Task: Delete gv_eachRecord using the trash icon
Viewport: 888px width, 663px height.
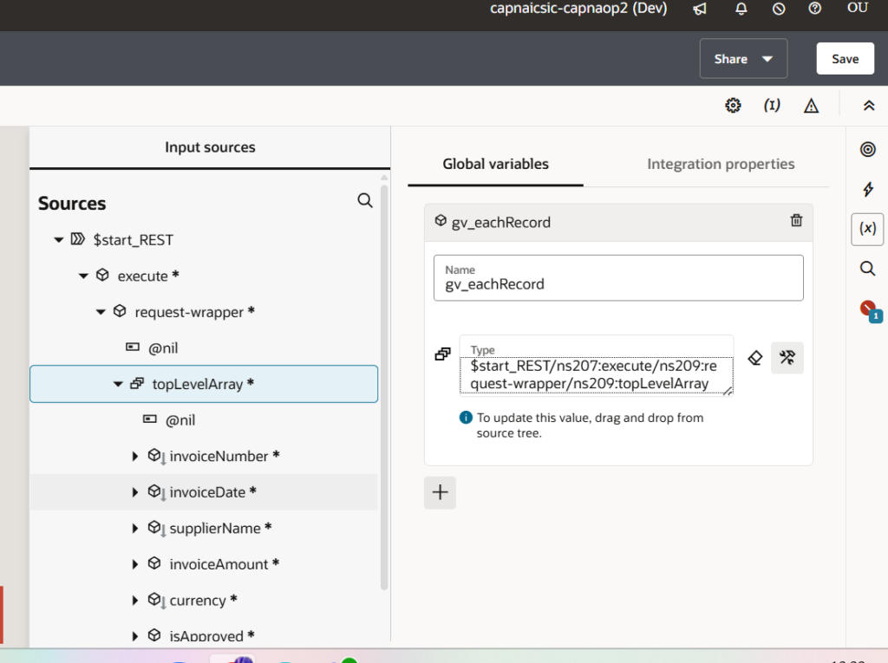Action: point(796,221)
